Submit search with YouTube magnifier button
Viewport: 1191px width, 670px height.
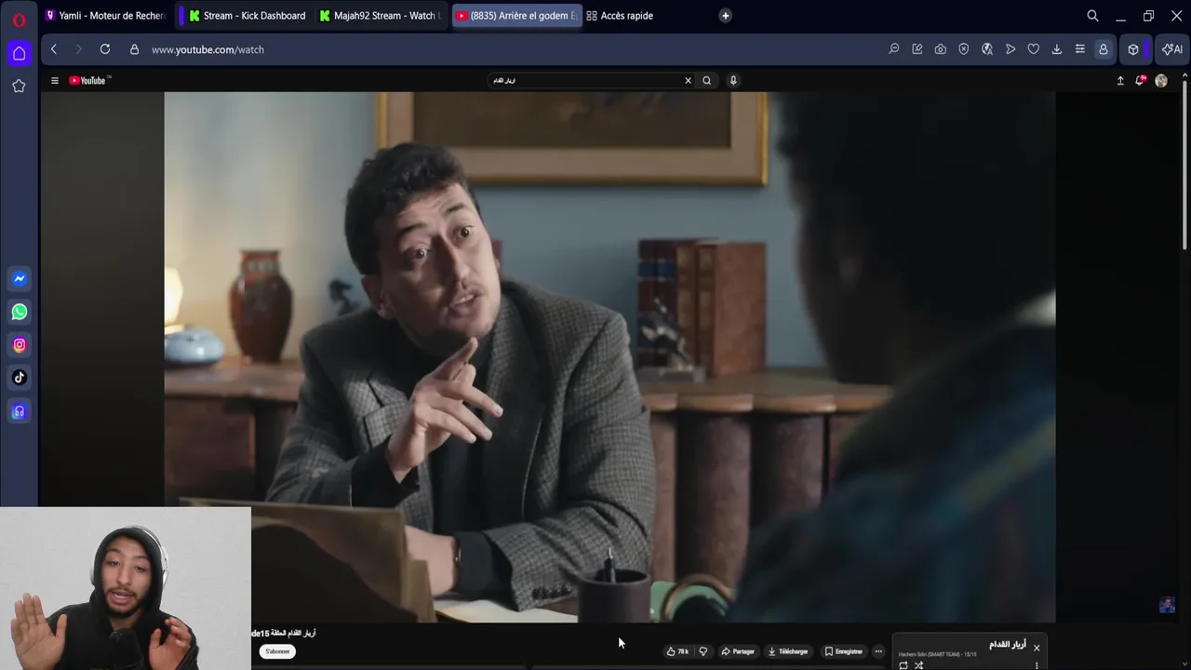[x=707, y=81]
